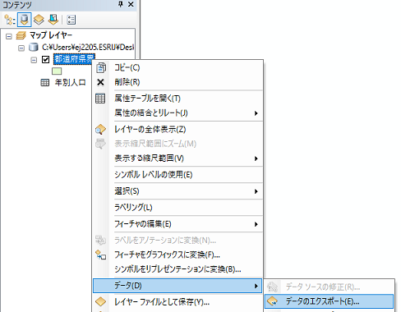Screen dimensions: 401x312
Task: Click the yellow diamond layer file icon
Action: coord(100,302)
